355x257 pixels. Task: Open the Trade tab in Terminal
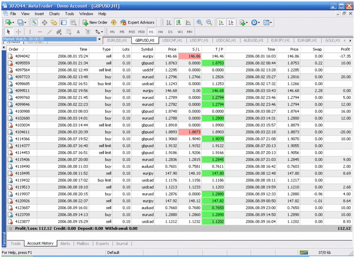[16, 244]
